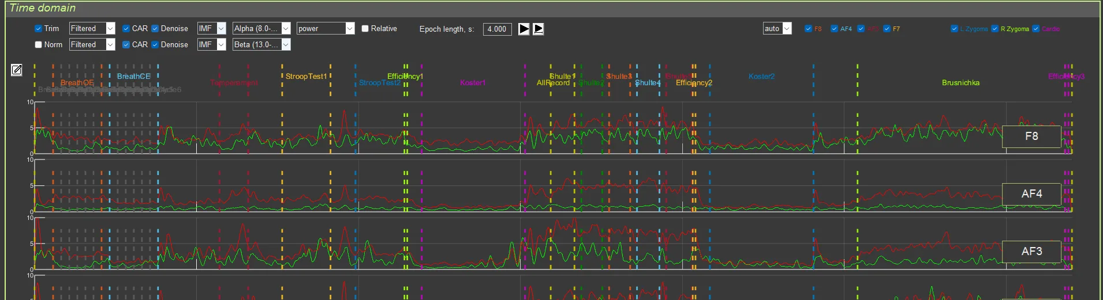This screenshot has width=1103, height=300.
Task: Uncheck Denoise in the top row
Action: pos(155,29)
